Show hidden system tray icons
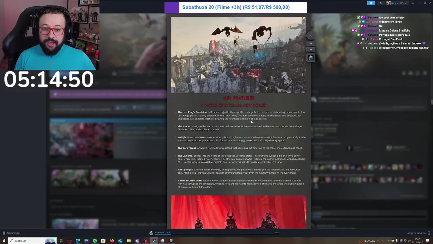Viewport: 433px width, 244px height. click(x=389, y=241)
